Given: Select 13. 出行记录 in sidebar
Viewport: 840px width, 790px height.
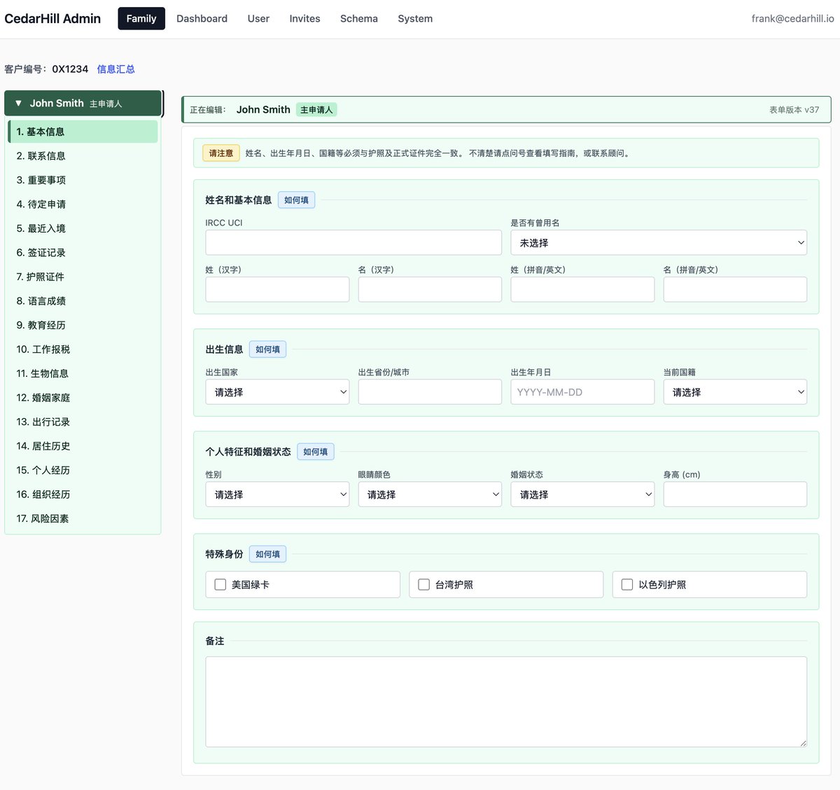Looking at the screenshot, I should (83, 422).
